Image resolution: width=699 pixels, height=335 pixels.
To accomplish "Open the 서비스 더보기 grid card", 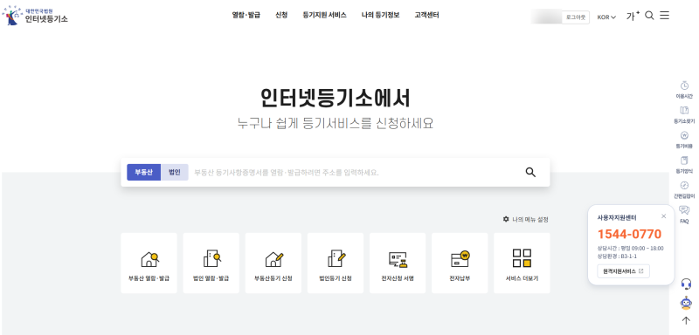I will pos(522,263).
